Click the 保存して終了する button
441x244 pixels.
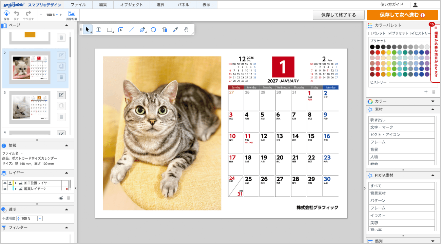(339, 15)
